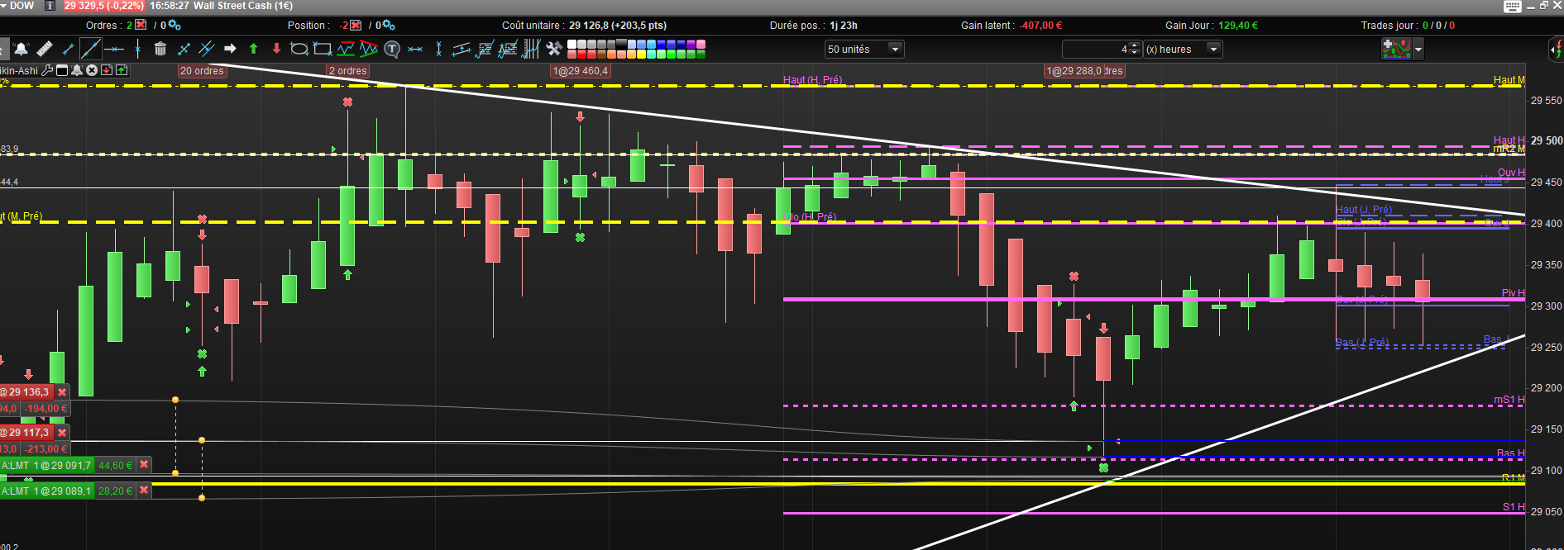The height and width of the screenshot is (550, 1564).
Task: Insert a red down arrow marker
Action: 277,50
